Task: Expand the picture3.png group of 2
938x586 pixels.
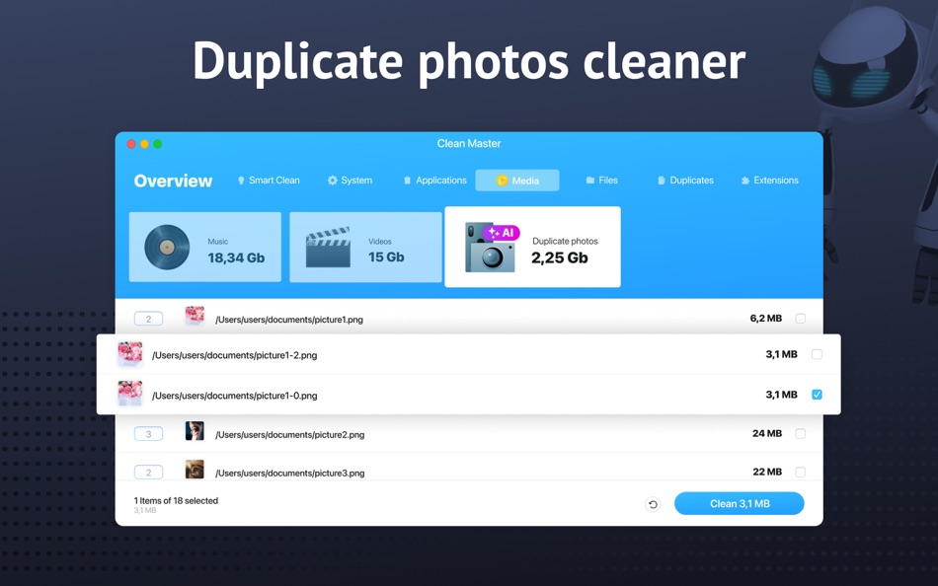Action: (148, 472)
